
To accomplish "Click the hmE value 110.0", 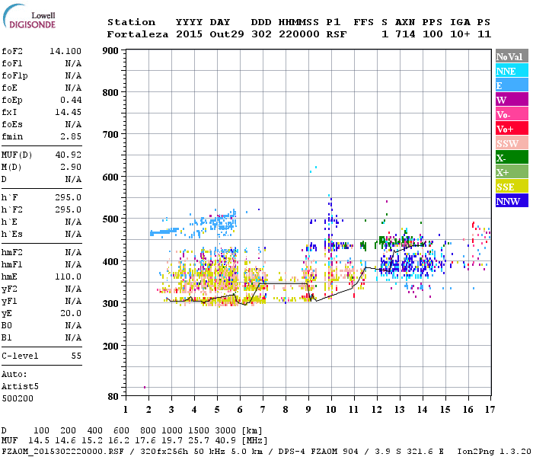I will [x=69, y=276].
